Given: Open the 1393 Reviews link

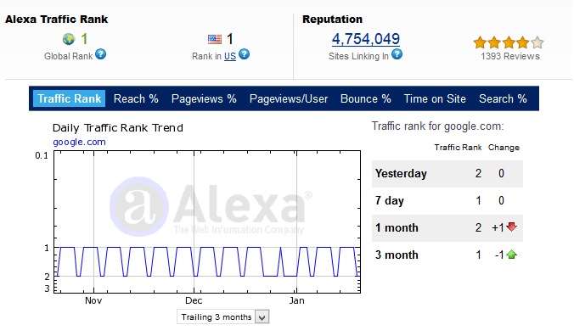Looking at the screenshot, I should tap(510, 56).
